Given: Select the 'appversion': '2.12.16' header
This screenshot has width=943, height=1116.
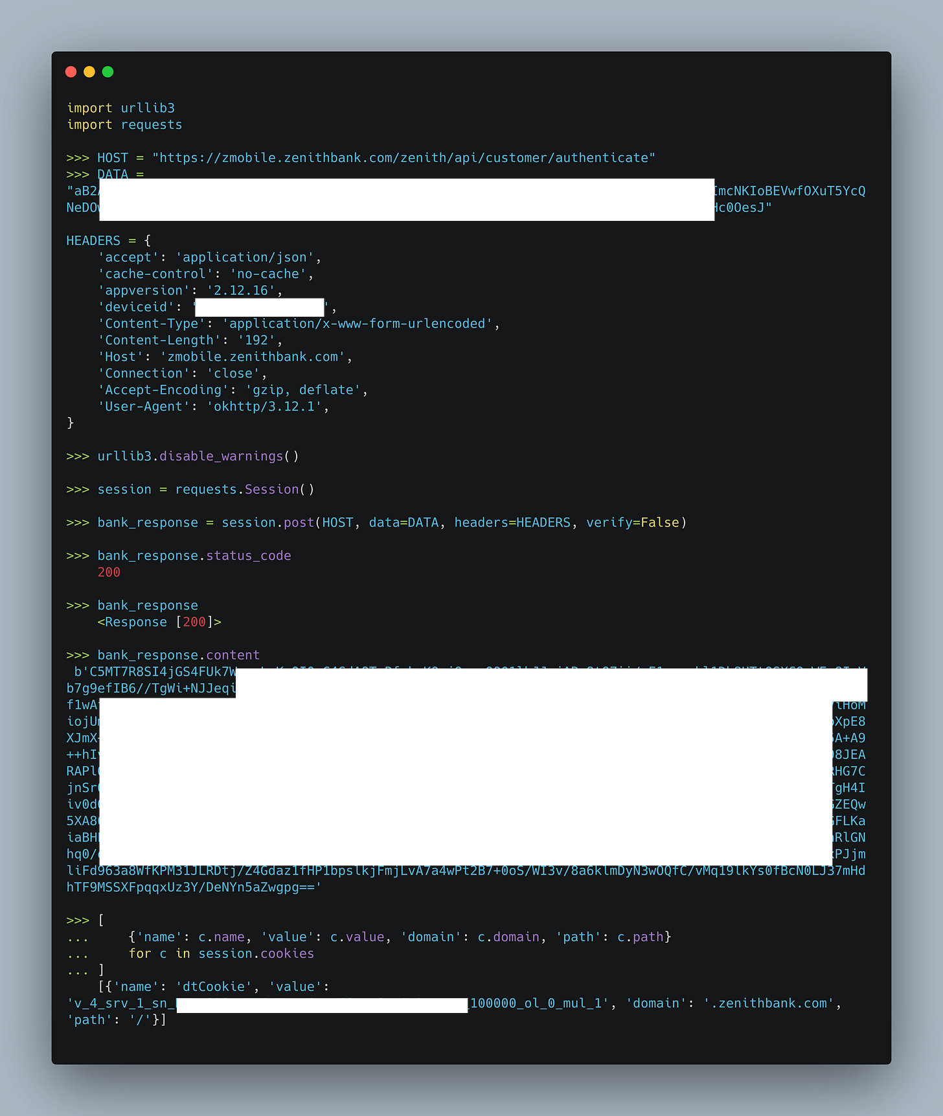Looking at the screenshot, I should (x=190, y=291).
